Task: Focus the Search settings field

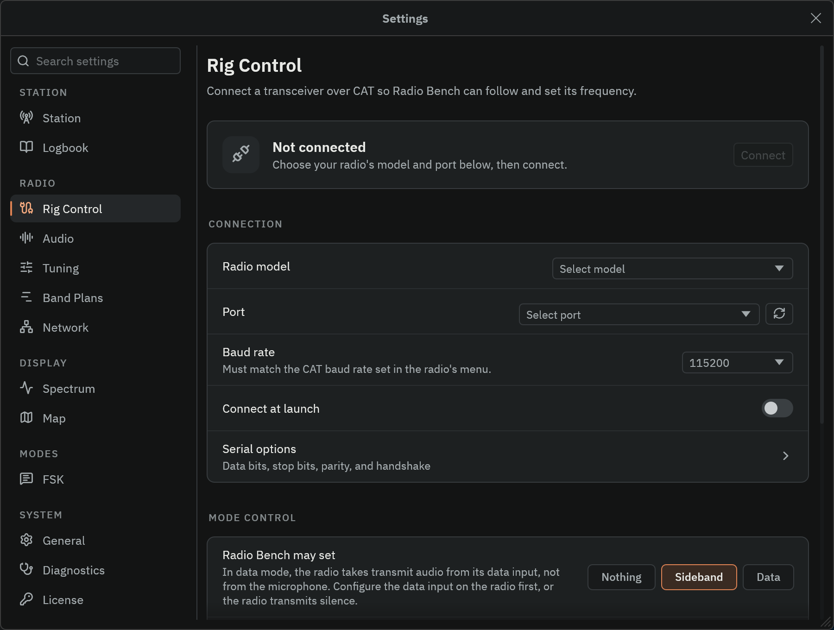Action: click(95, 61)
